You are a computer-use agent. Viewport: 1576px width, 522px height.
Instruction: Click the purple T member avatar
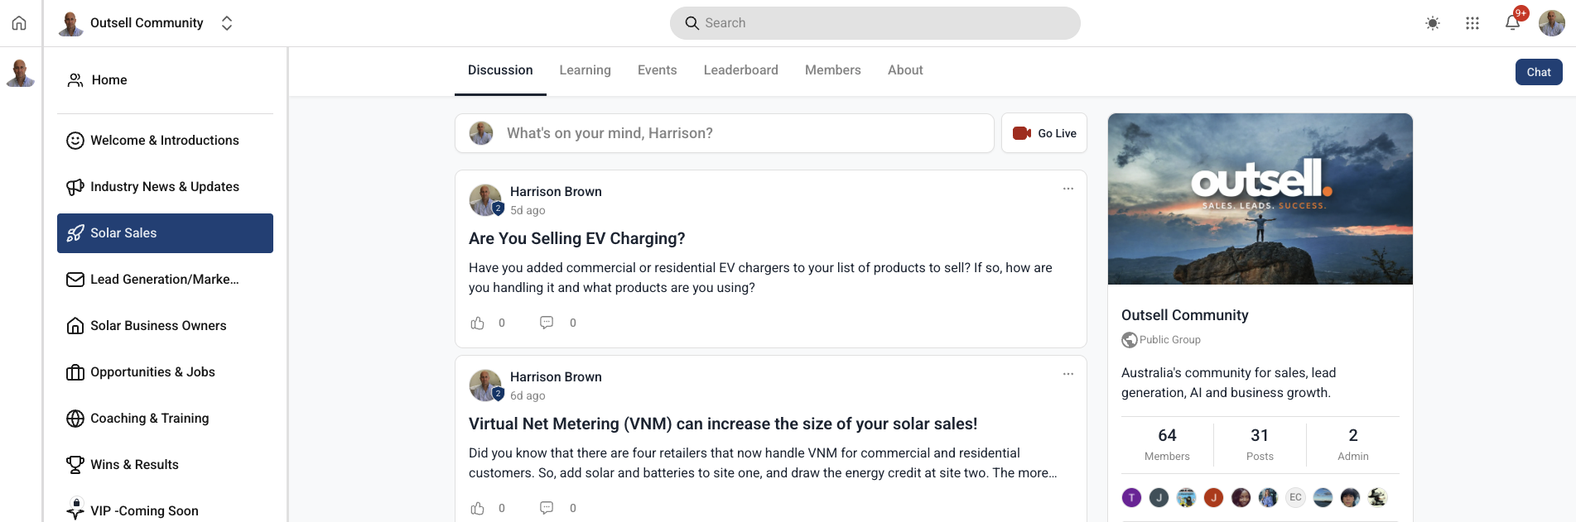point(1131,497)
